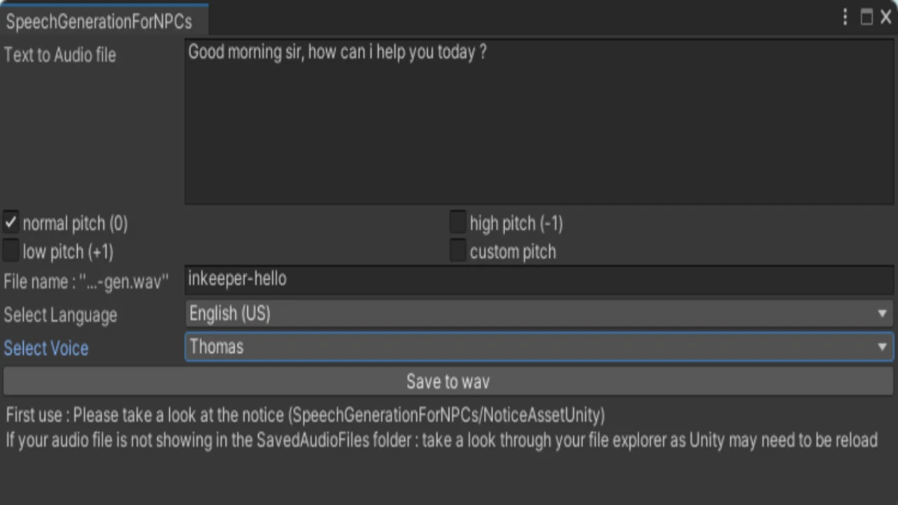Click the First use notice text

(x=305, y=415)
